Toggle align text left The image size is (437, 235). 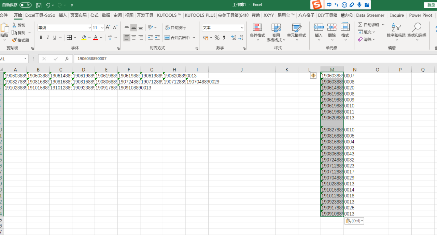[x=127, y=38]
